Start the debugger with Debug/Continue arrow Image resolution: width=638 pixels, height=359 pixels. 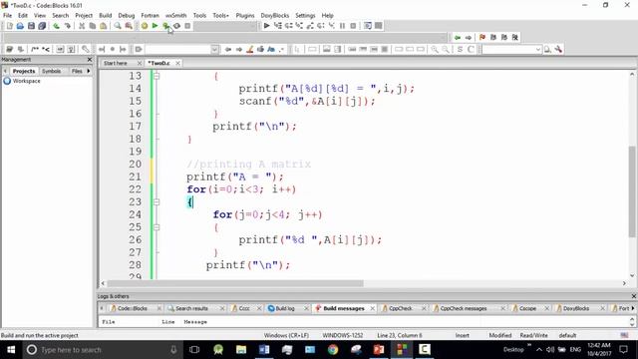(x=266, y=26)
